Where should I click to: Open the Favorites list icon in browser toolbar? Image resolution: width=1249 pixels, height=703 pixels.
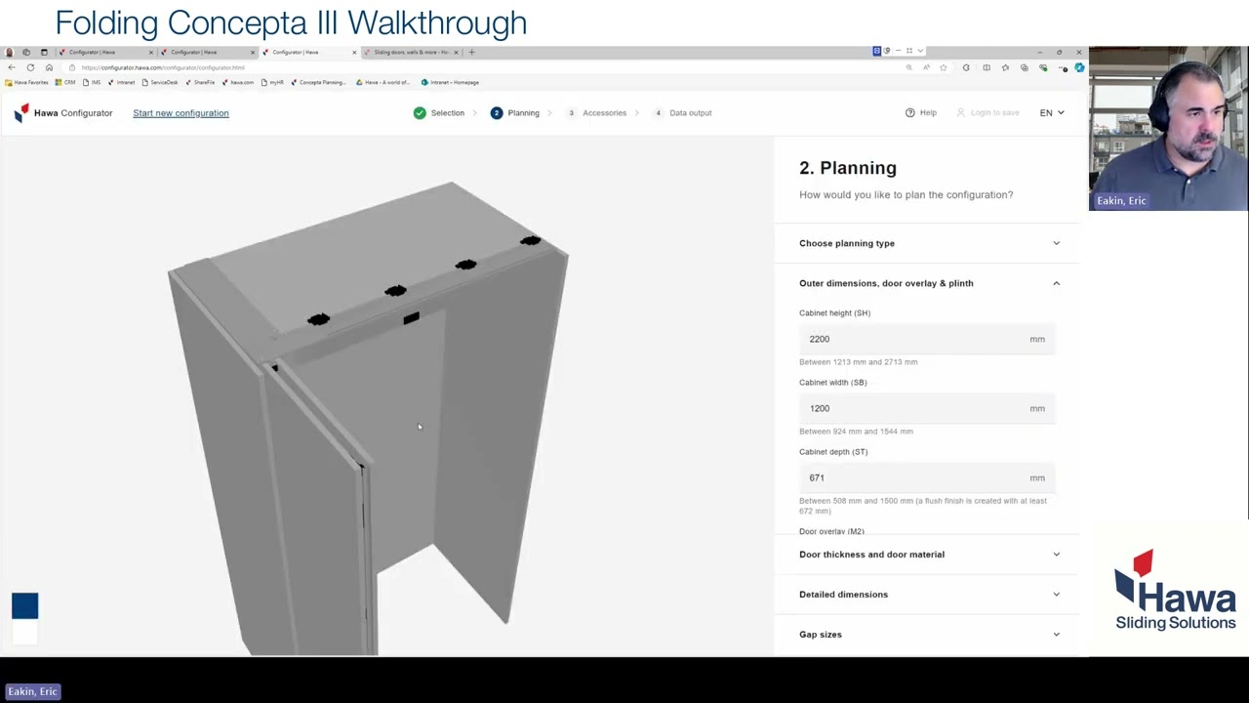pos(1005,67)
